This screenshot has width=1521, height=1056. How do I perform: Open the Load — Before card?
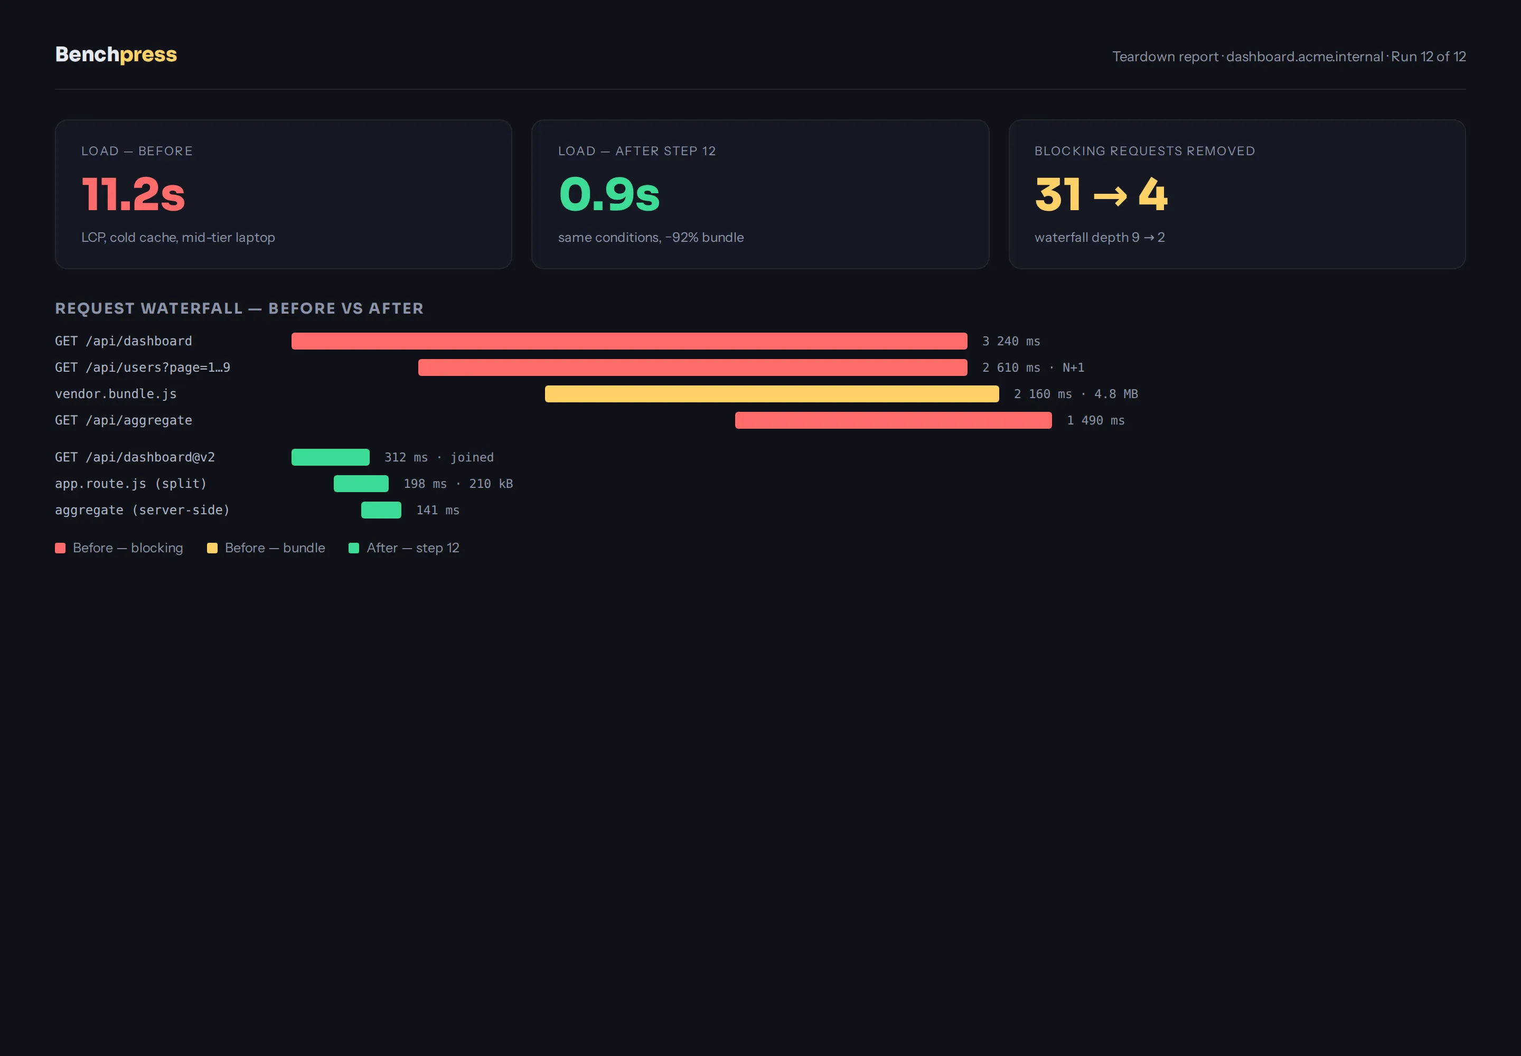(x=283, y=194)
